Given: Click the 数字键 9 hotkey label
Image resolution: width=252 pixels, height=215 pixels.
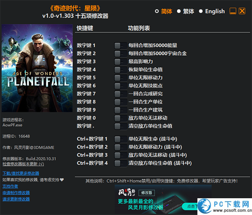Looking at the screenshot, I should (86, 110).
